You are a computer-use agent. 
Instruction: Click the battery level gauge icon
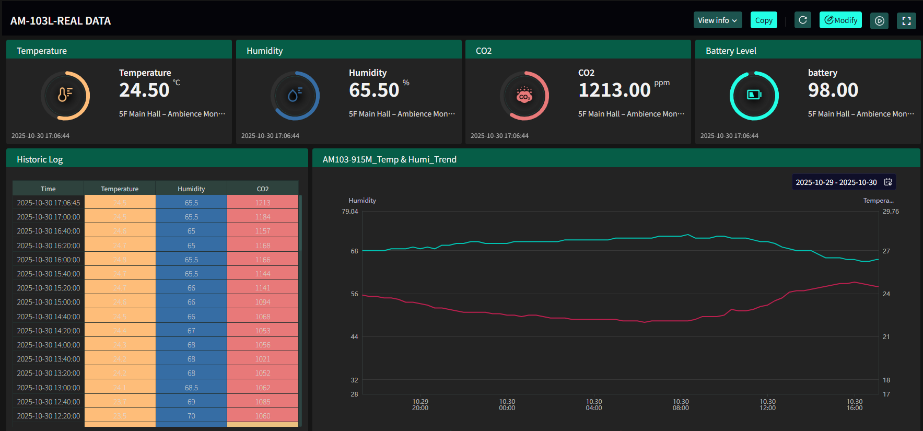(754, 96)
